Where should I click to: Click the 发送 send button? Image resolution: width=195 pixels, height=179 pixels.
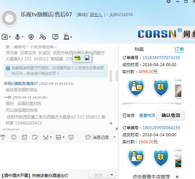(98, 175)
